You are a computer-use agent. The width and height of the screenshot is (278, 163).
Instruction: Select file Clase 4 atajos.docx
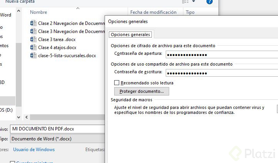[x=57, y=48]
